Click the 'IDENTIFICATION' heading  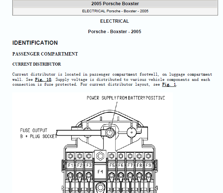pyautogui.click(x=35, y=43)
